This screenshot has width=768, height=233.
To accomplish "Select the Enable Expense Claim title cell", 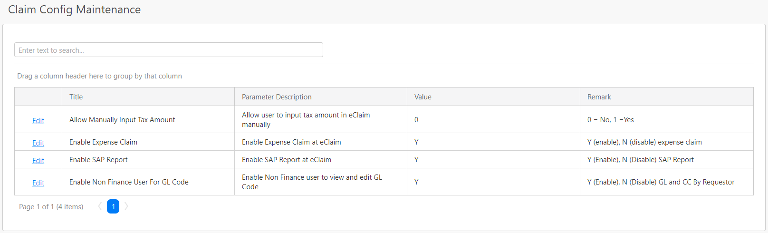I will [103, 142].
